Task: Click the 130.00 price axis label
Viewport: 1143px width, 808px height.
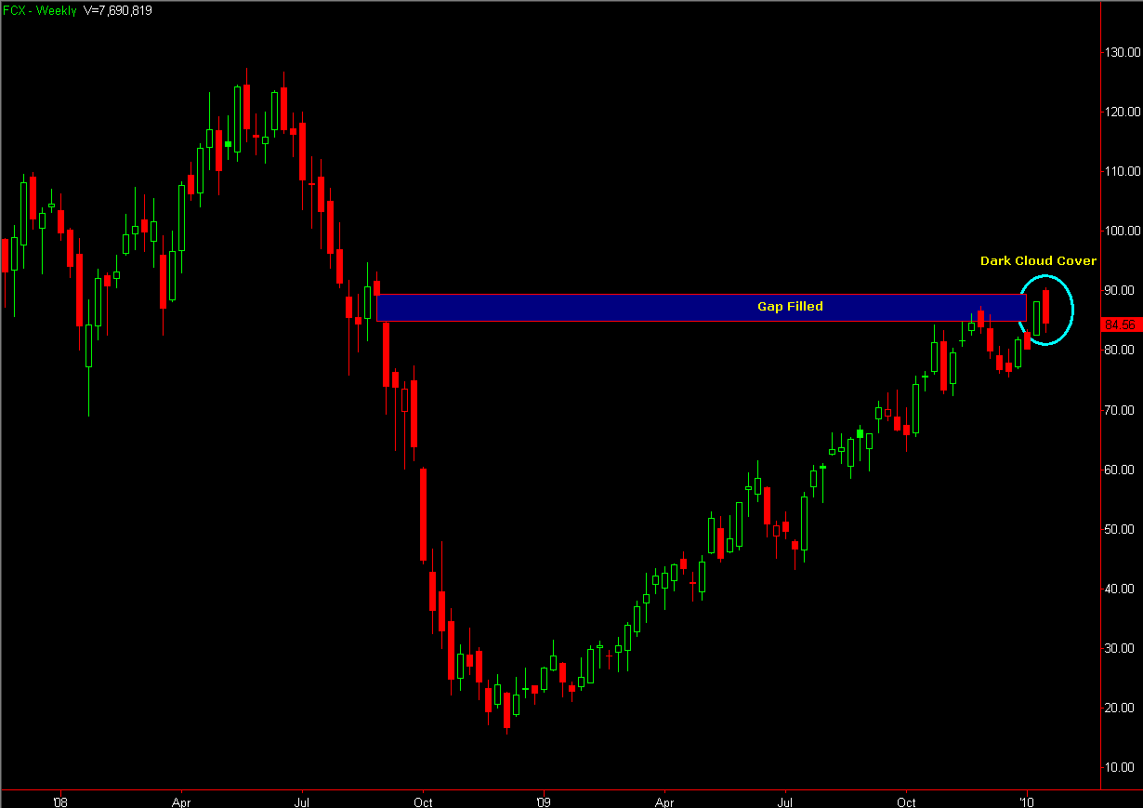Action: click(x=1121, y=52)
